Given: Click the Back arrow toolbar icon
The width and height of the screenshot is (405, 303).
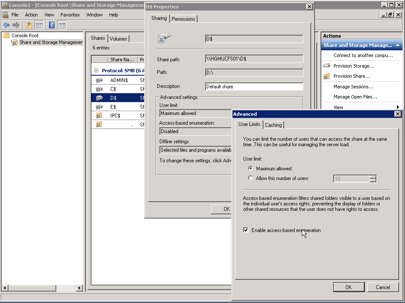Looking at the screenshot, I should (x=6, y=25).
